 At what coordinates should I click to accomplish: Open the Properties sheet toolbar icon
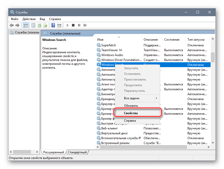coord(33,25)
